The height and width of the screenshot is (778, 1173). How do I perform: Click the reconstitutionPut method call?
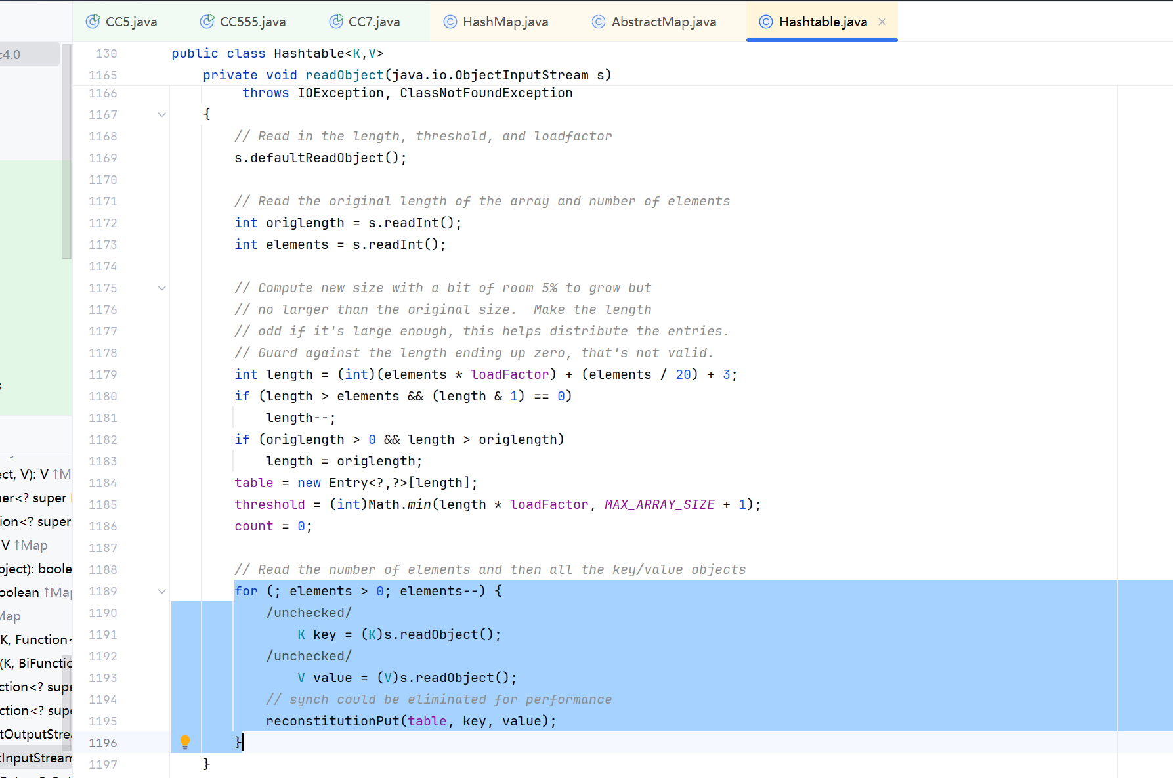(x=332, y=721)
